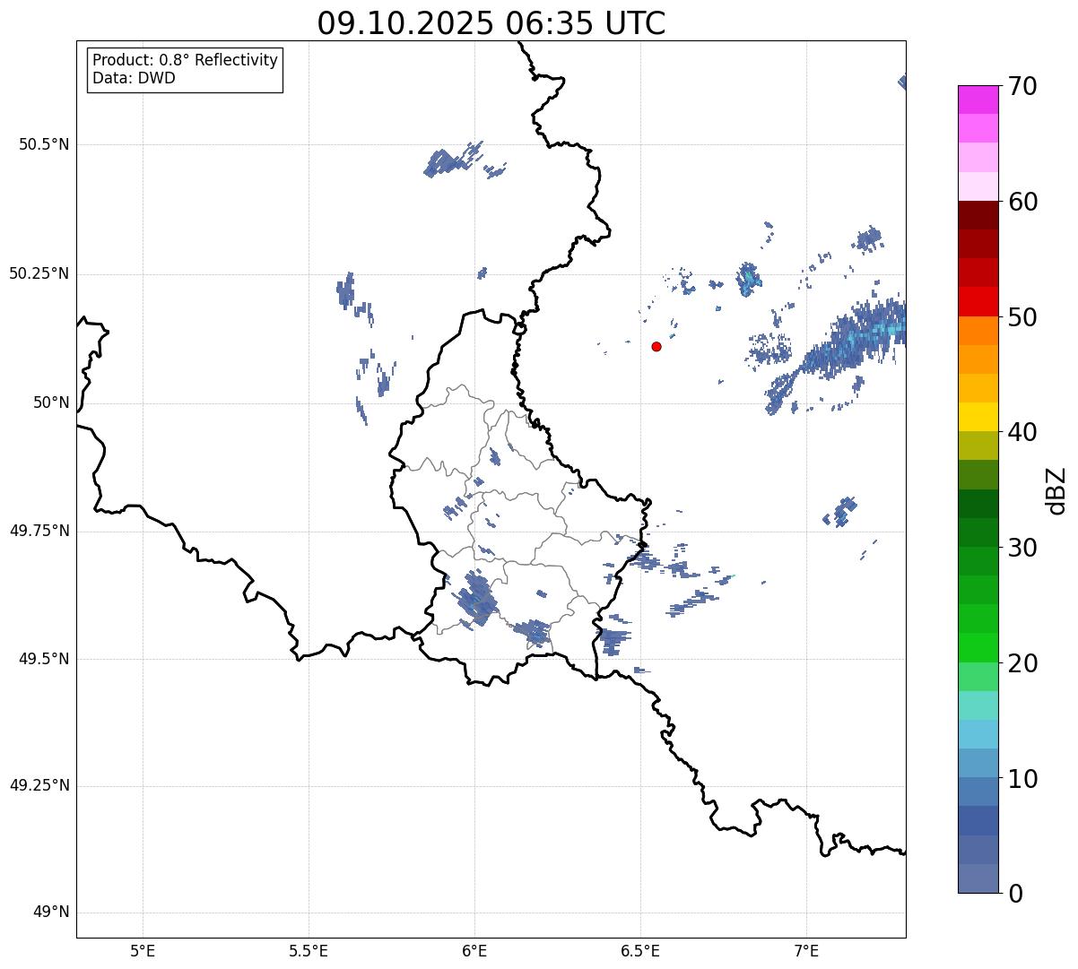Click the 49°N latitude label
Screen dimensions: 1078x969
(51, 913)
